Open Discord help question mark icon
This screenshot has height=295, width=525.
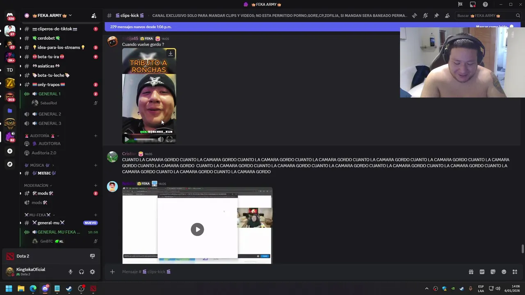pyautogui.click(x=485, y=5)
